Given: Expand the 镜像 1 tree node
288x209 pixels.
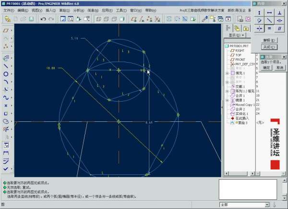Looking at the screenshot, I should [227, 100].
